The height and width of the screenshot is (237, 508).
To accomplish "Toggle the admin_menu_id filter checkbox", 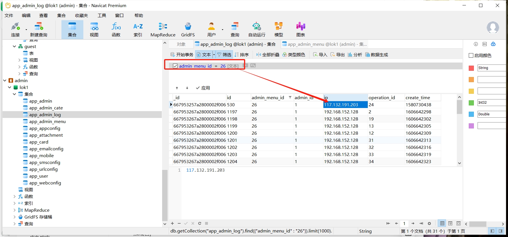I will [175, 66].
